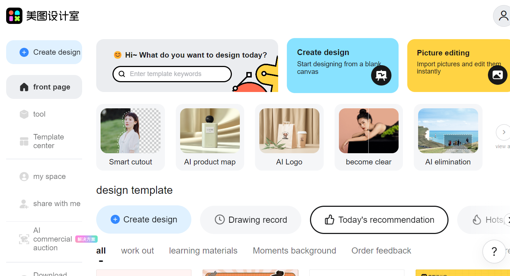Viewport: 510px width, 276px height.
Task: Select the Order feedback tab
Action: [x=381, y=250]
